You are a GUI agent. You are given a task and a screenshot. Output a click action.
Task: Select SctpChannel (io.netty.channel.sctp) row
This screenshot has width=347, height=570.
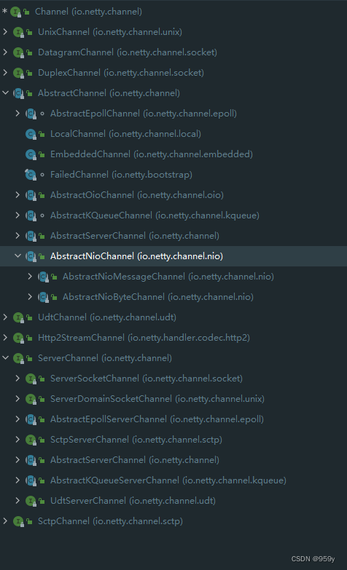[173, 521]
